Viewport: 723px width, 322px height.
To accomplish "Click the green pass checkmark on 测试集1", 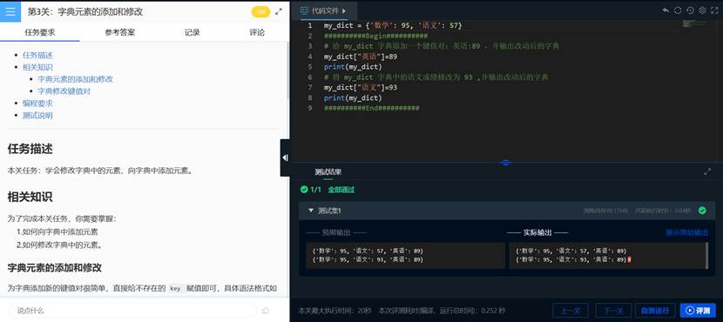I will [702, 210].
